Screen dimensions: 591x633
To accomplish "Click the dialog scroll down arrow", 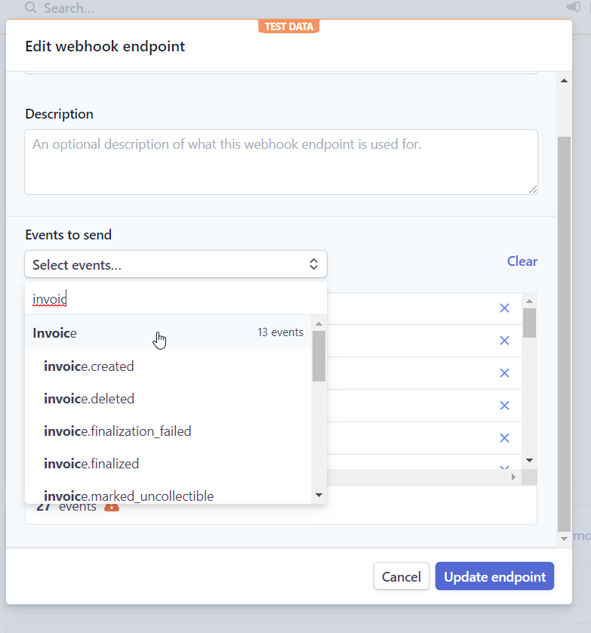I will 564,539.
